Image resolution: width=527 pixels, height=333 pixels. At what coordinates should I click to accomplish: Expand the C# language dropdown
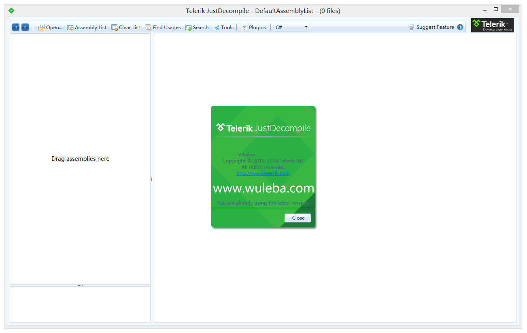(x=292, y=27)
